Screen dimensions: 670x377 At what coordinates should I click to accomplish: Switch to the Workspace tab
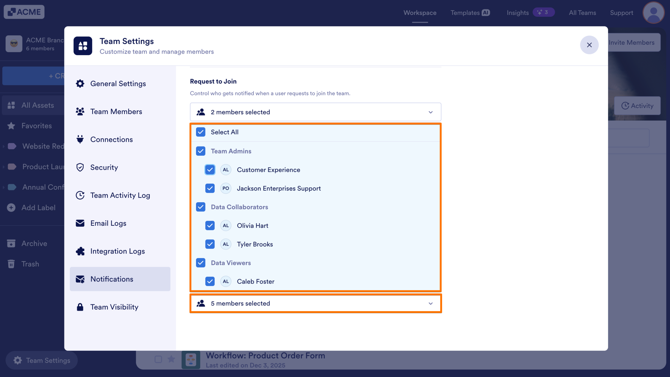point(420,13)
